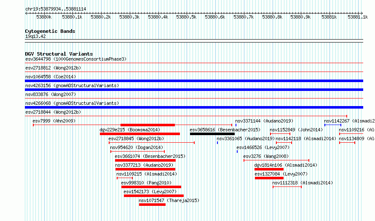Viewport: 375px width, 221px height.
Task: Select the small blue mark of nsv3361065
Action: pos(217,143)
